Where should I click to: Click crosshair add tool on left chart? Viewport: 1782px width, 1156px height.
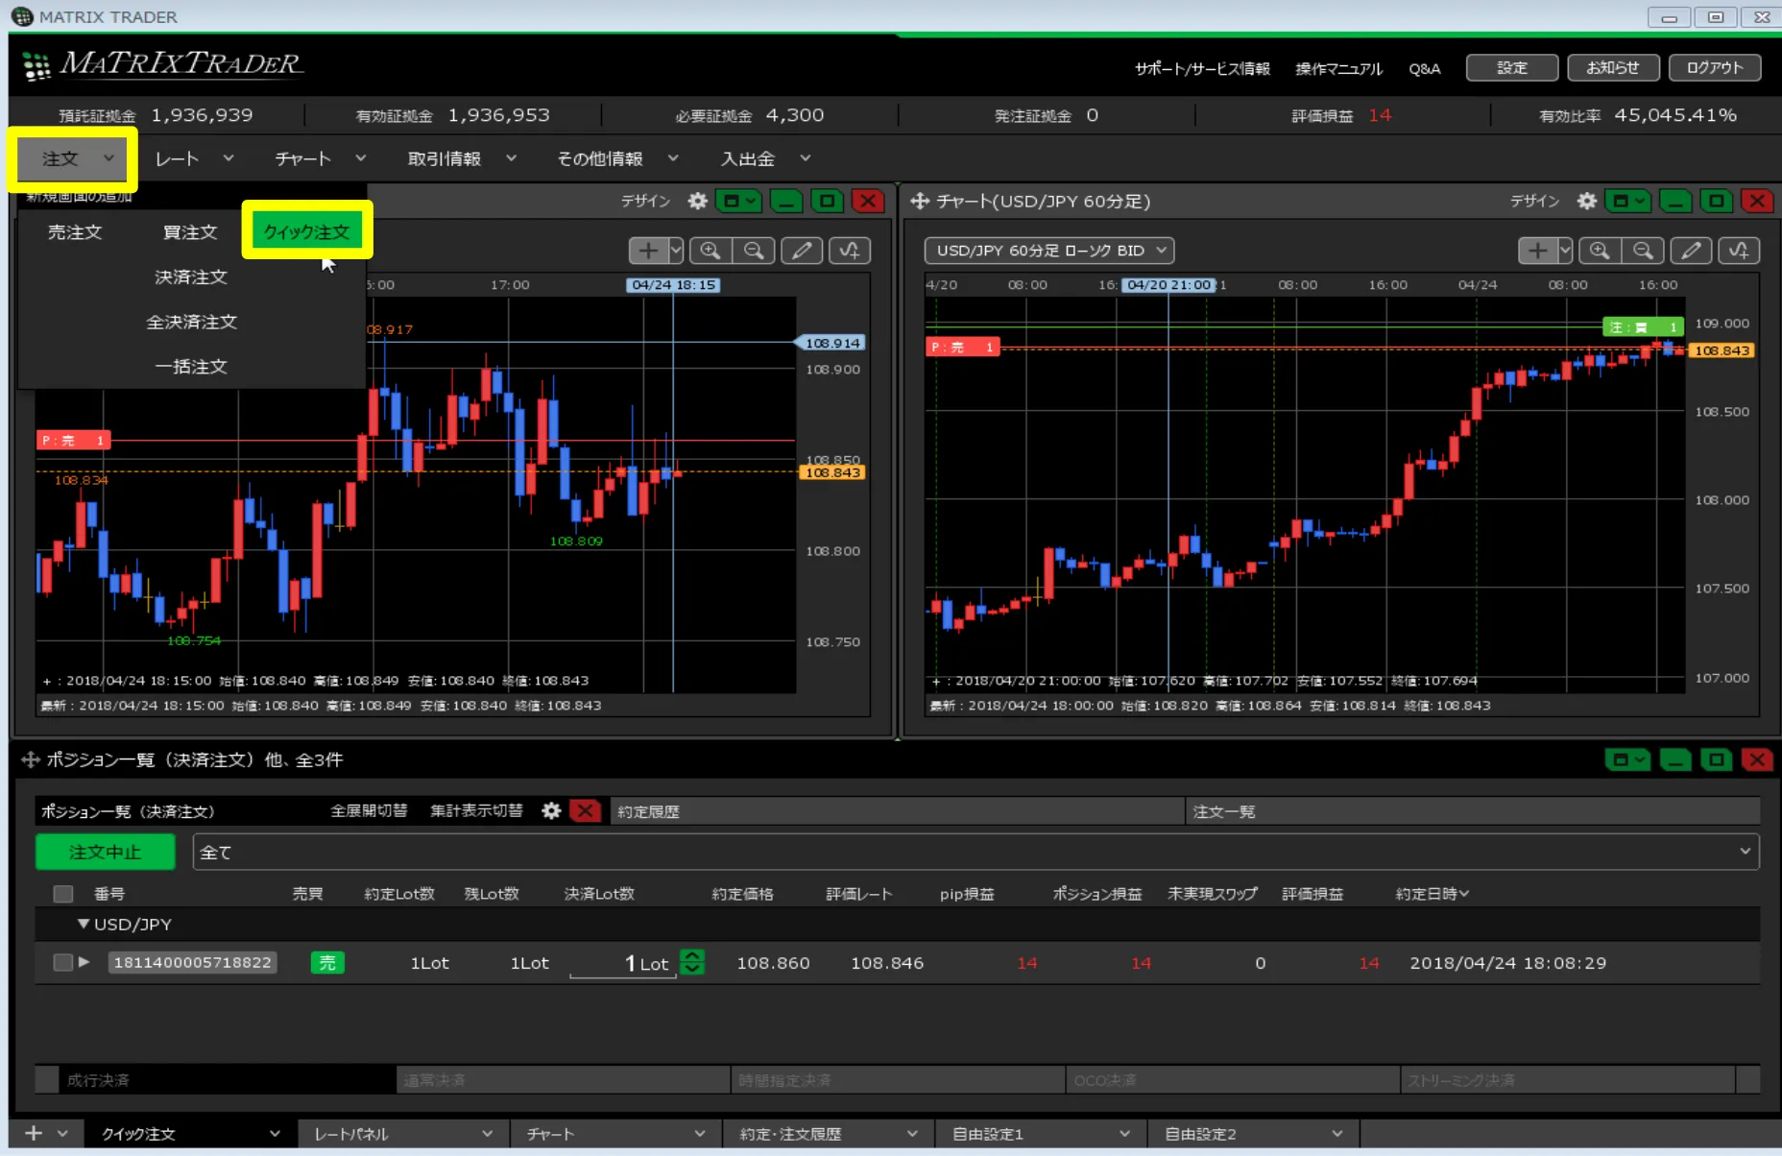649,251
